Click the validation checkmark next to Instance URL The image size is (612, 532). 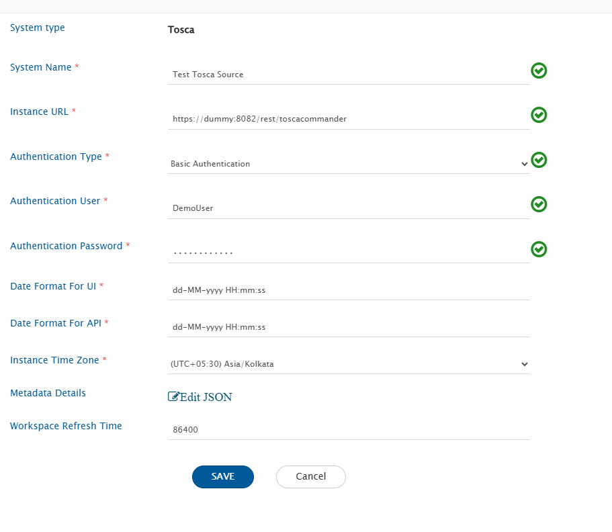(x=539, y=115)
